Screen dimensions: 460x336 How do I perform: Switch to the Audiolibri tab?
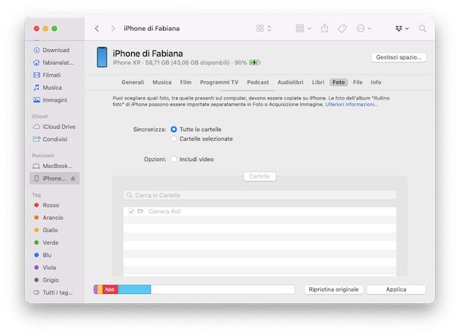pos(290,82)
